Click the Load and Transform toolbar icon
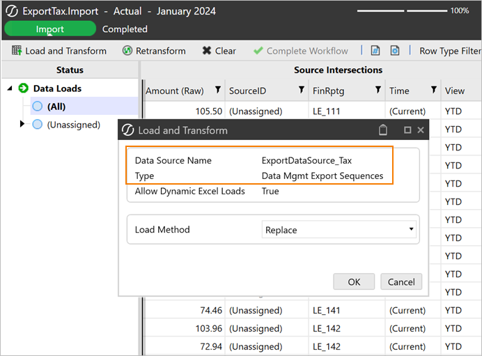Viewport: 482px width, 356px height. tap(17, 51)
